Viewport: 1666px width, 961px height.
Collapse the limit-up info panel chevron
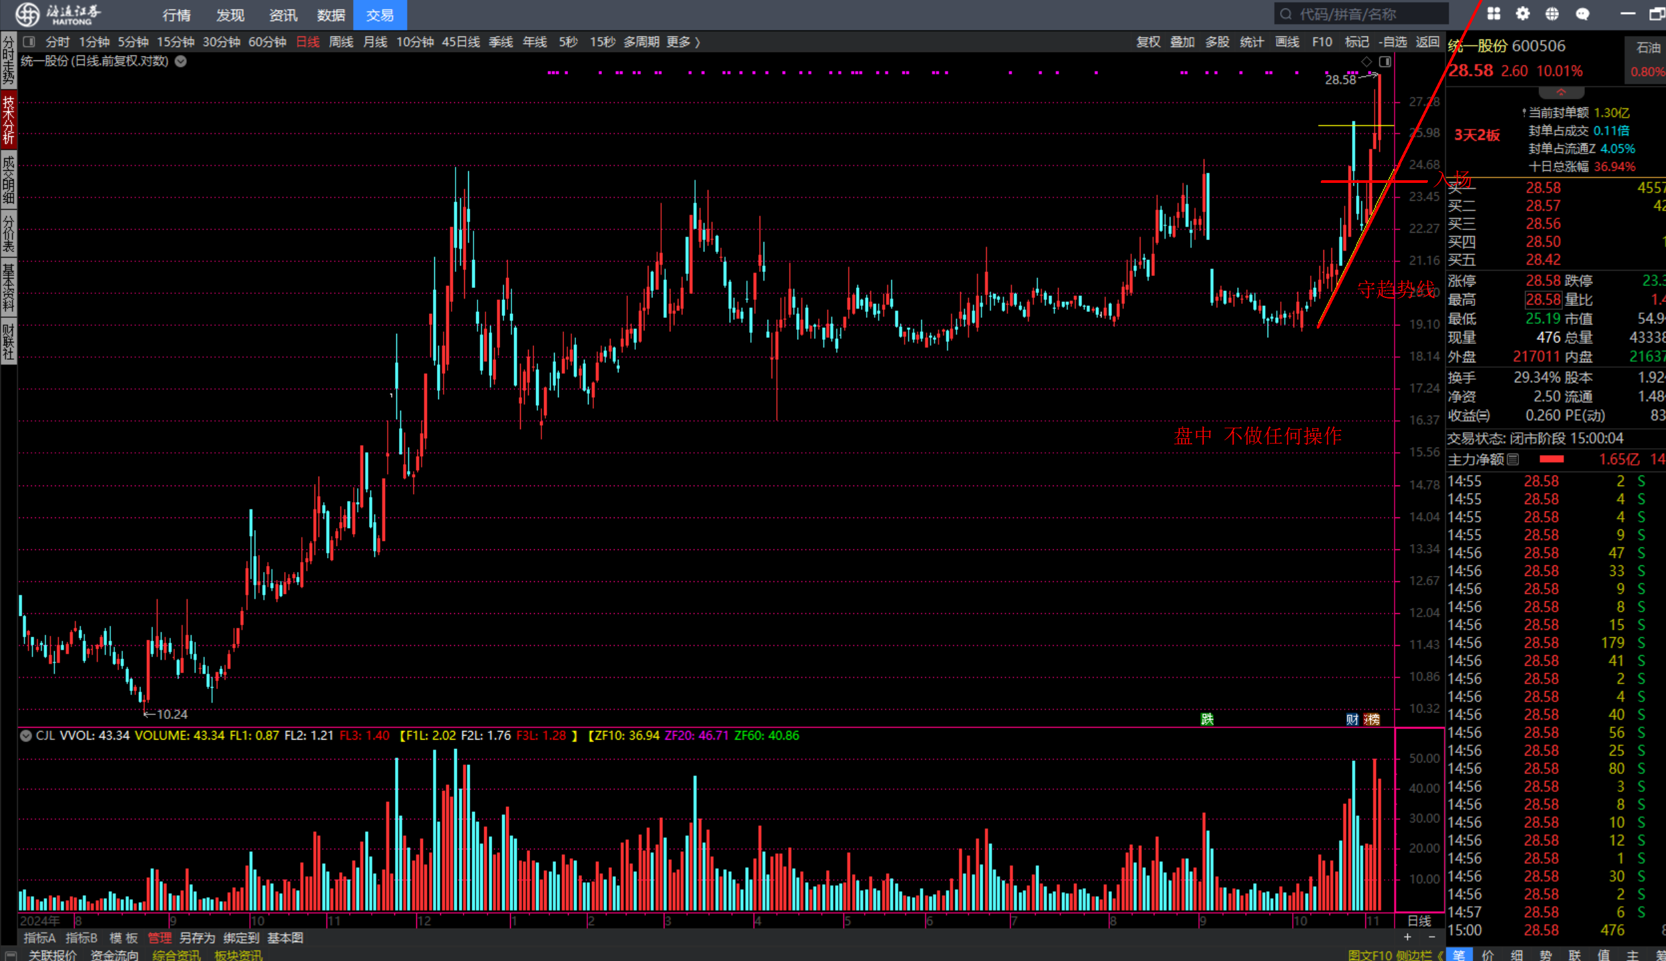1560,92
